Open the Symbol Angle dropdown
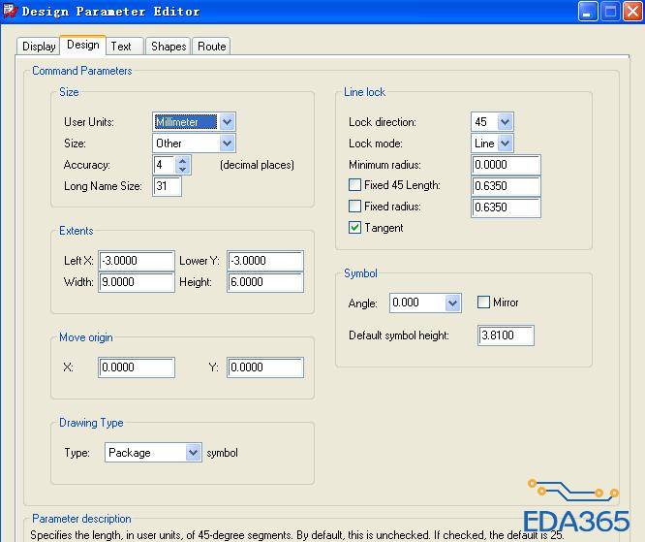Image resolution: width=645 pixels, height=542 pixels. pos(452,303)
